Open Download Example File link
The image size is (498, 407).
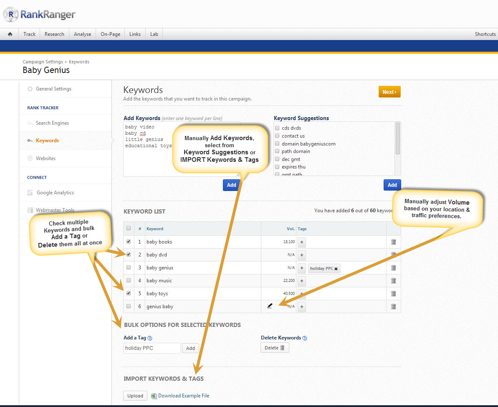coord(183,396)
